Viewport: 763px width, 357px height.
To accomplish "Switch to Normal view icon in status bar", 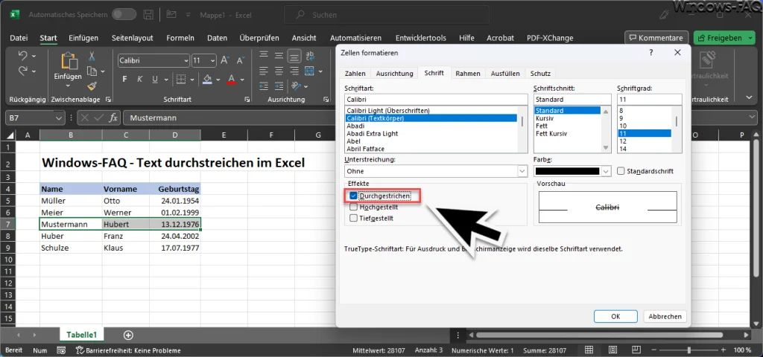I will (x=589, y=350).
